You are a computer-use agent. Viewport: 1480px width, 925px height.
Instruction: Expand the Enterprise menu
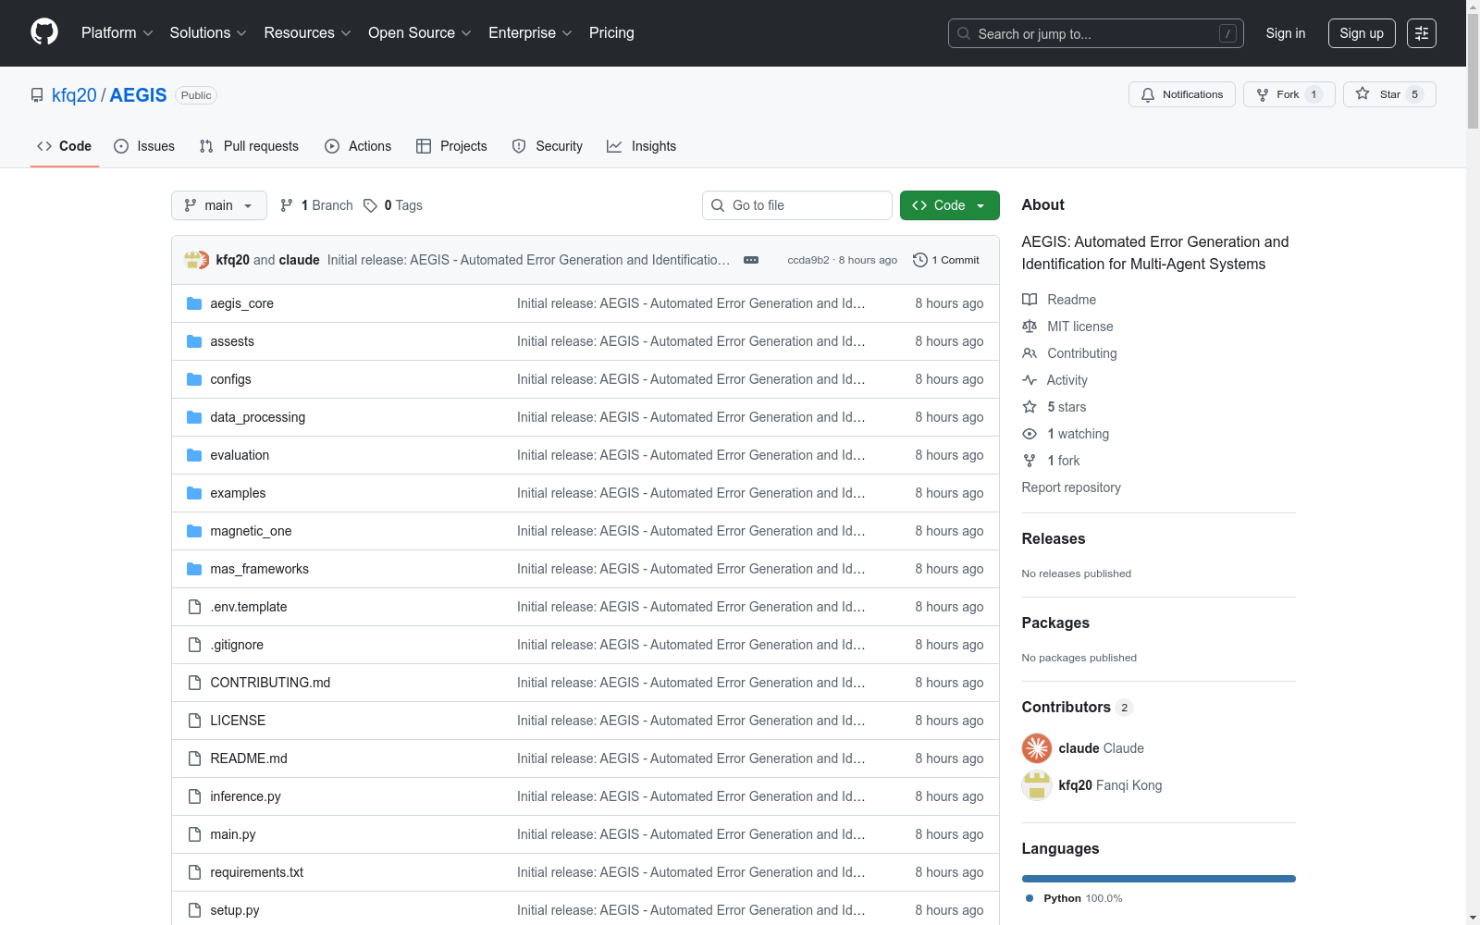point(530,33)
